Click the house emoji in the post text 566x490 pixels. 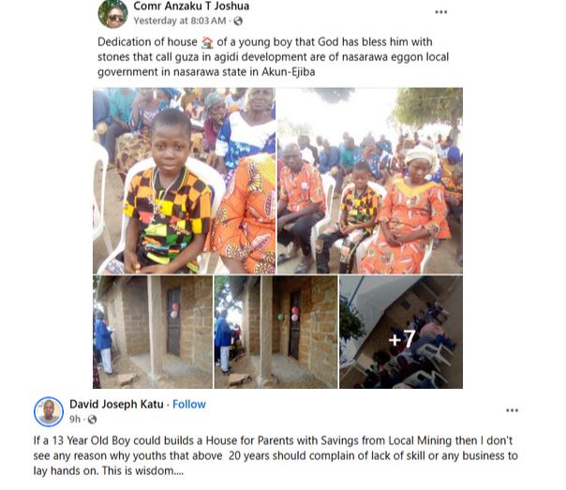click(x=206, y=43)
